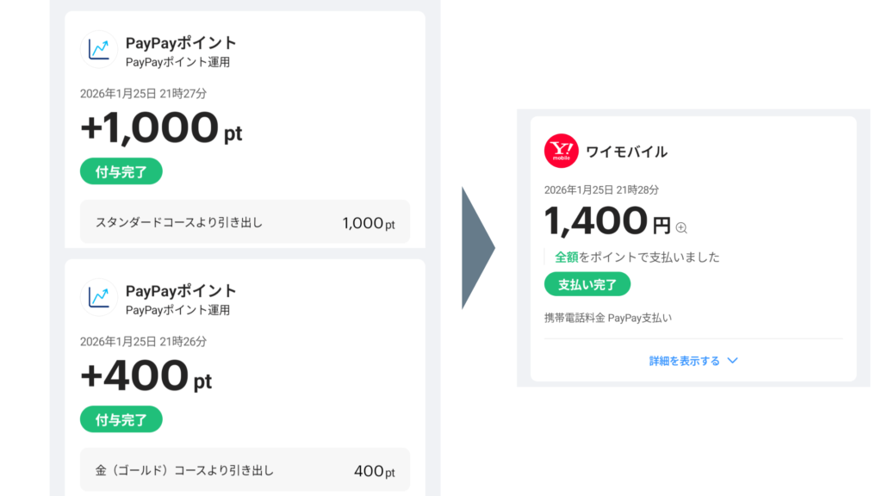Click the large gray arrow between panels

[x=477, y=248]
